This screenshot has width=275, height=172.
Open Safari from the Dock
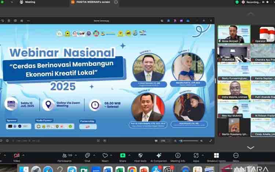(x=48, y=169)
